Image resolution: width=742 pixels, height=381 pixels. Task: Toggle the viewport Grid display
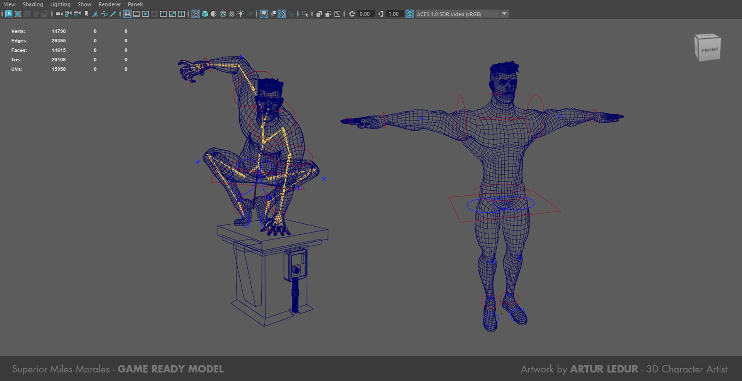(x=127, y=14)
